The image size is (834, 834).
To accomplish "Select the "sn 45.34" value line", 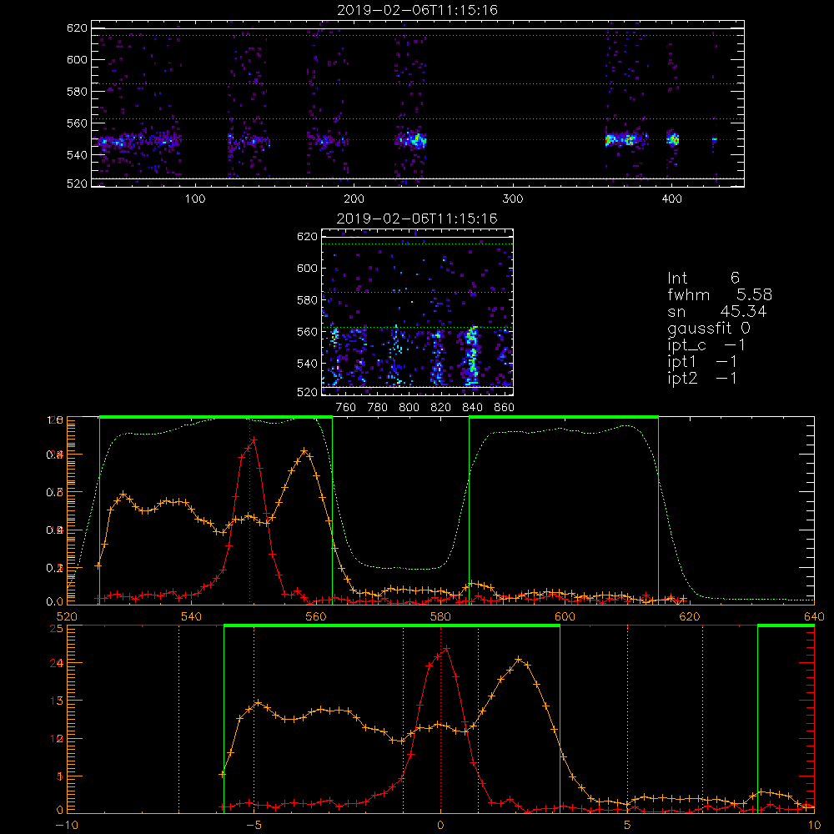I will pyautogui.click(x=717, y=312).
